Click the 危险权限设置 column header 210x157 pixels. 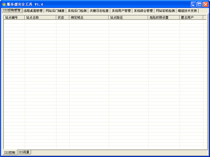click(164, 18)
